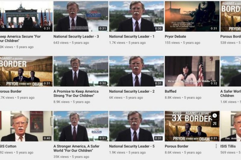
Task: Open "National Security Leader - 2" title link
Action: click(x=132, y=91)
